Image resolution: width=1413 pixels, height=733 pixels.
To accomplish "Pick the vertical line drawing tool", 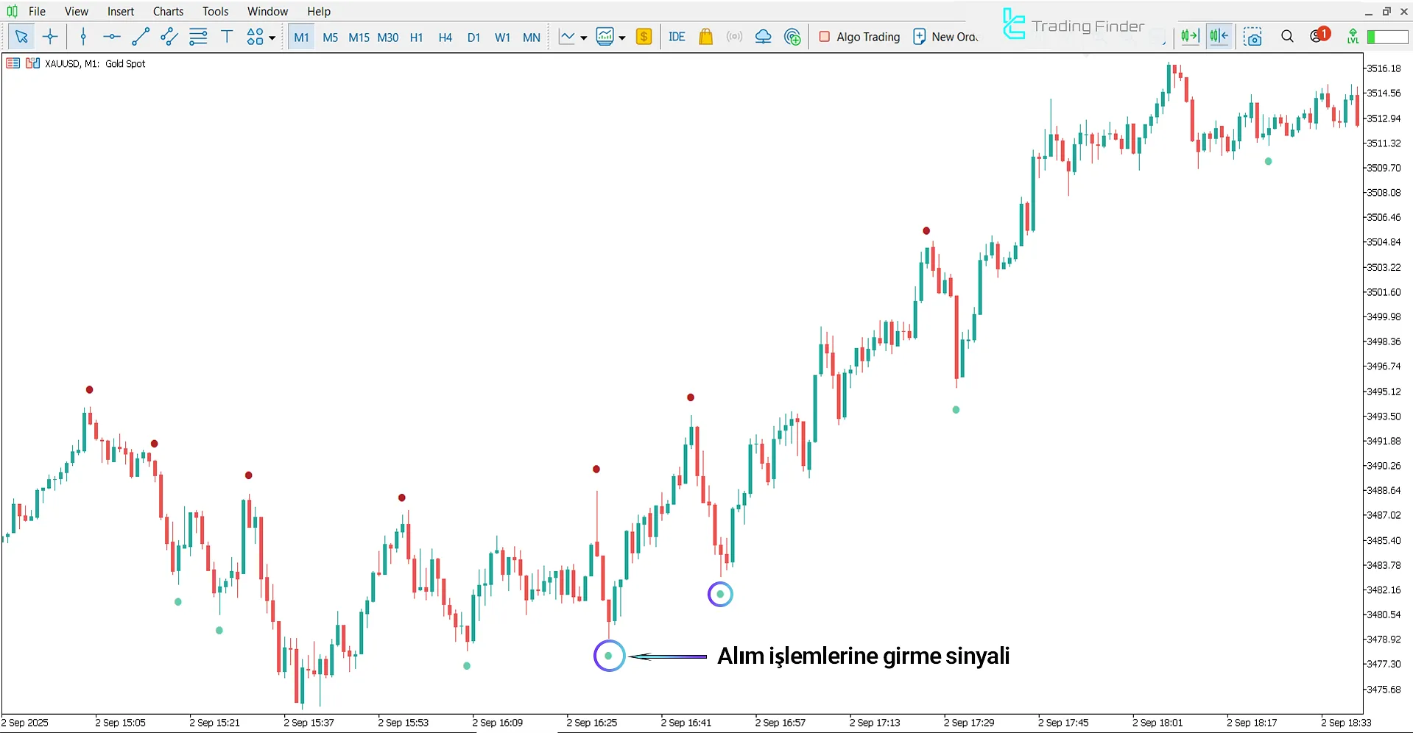I will tap(83, 37).
